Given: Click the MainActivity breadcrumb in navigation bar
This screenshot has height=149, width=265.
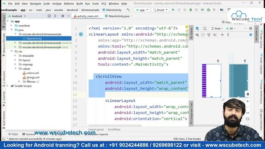Looking at the screenshot, I should [112, 10].
